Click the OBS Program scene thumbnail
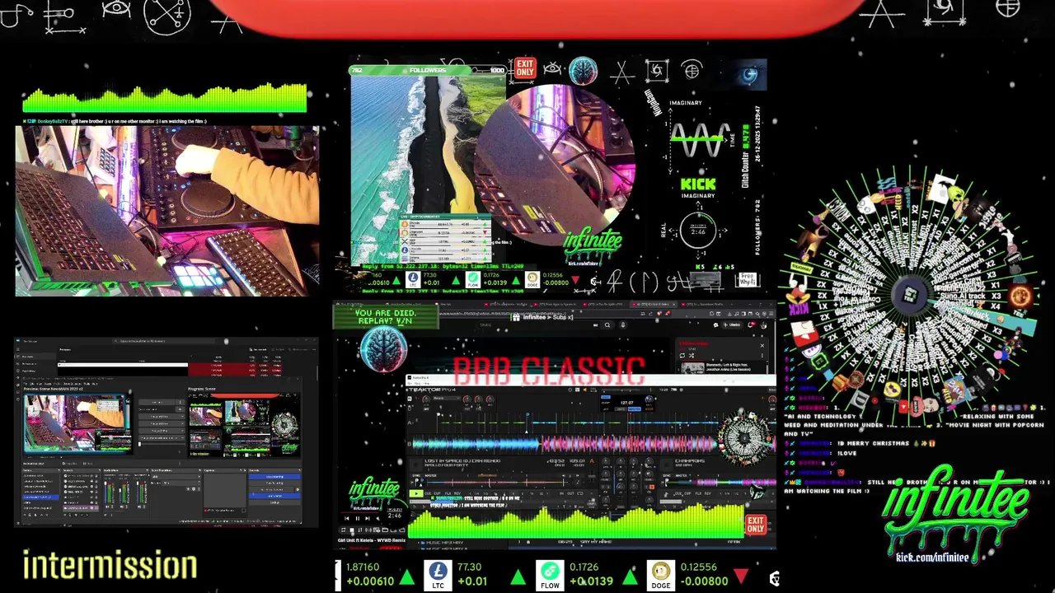 coord(244,425)
